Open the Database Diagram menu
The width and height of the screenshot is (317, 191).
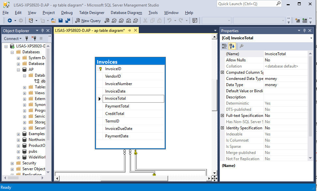[x=126, y=13]
